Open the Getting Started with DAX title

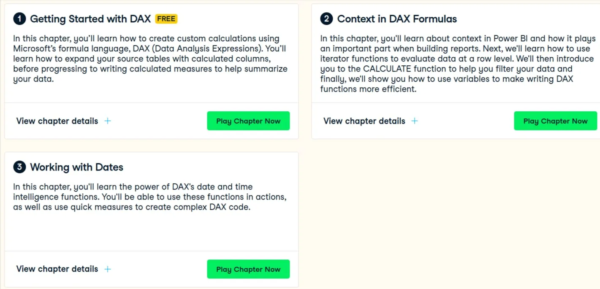point(90,19)
